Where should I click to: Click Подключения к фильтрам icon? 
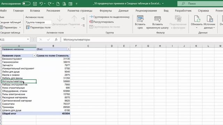[178, 19]
